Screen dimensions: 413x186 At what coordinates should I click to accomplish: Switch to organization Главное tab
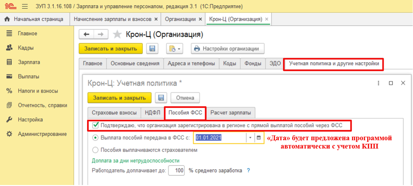coord(93,64)
